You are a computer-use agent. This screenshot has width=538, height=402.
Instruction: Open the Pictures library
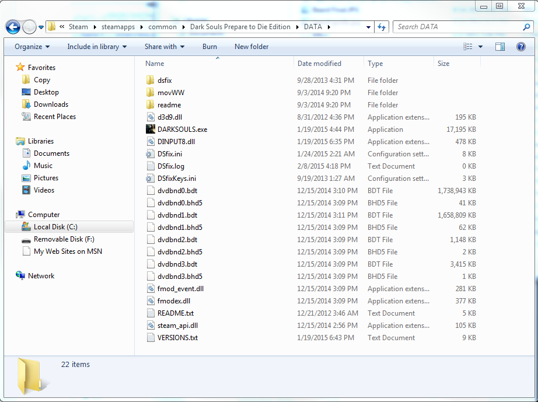coord(46,178)
